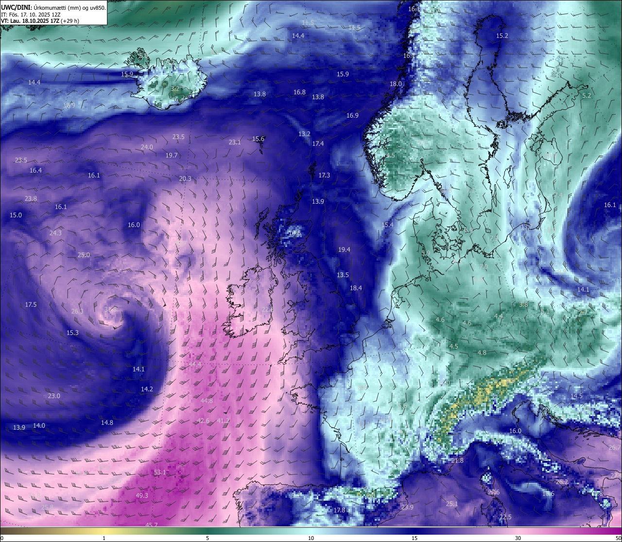Image resolution: width=622 pixels, height=542 pixels.
Task: Select the 18.0 value off Norway's coast
Action: [x=396, y=84]
